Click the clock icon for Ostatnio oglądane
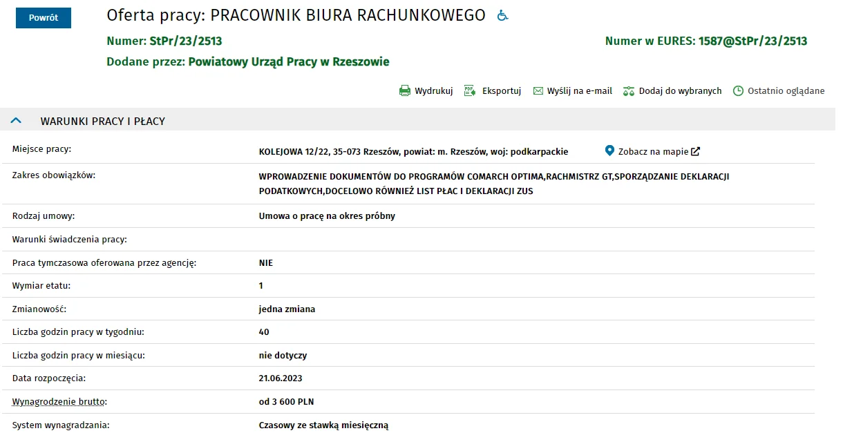The width and height of the screenshot is (843, 433). tap(738, 91)
